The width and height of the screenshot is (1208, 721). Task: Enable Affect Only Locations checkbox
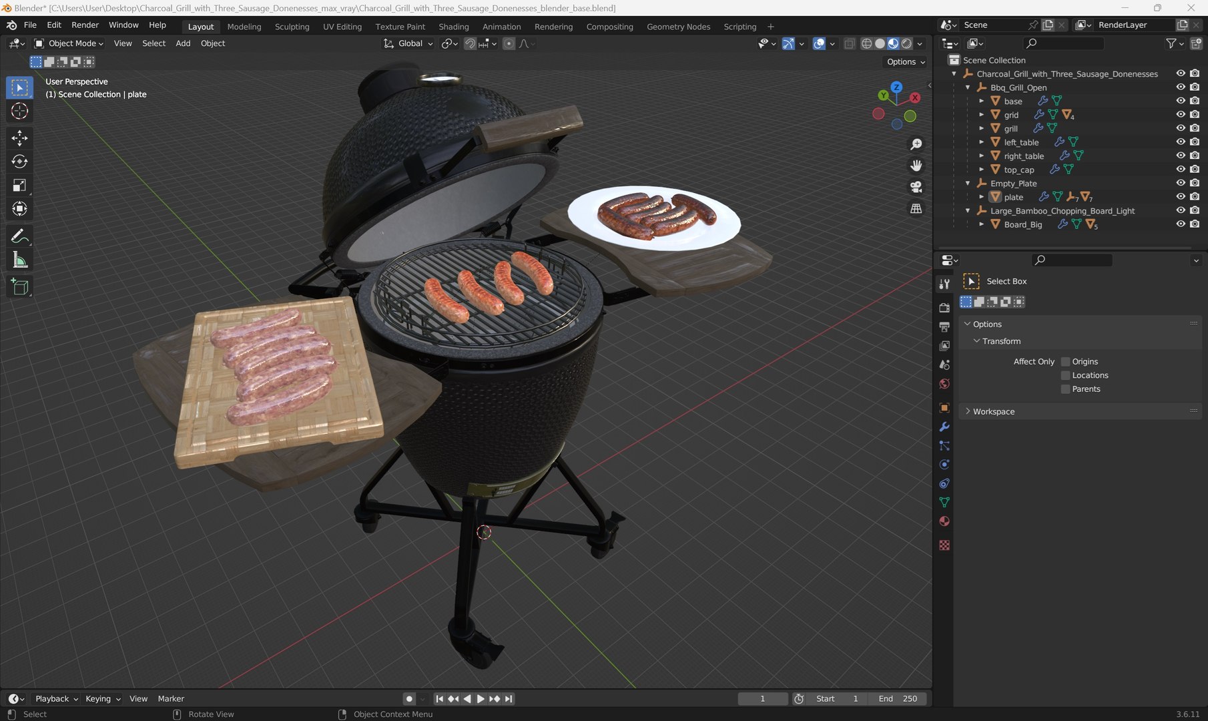[x=1065, y=376]
